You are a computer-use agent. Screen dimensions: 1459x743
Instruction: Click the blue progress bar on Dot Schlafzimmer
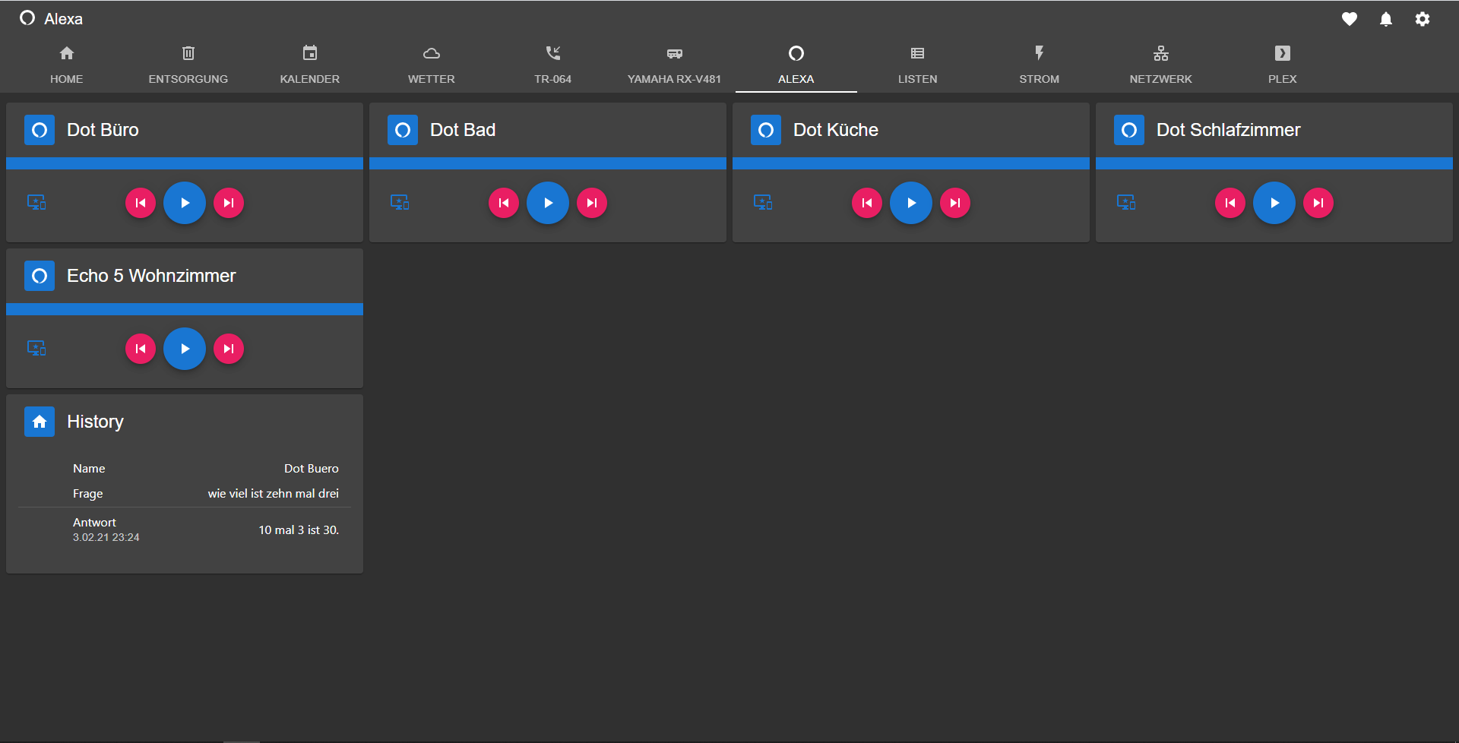[x=1274, y=163]
